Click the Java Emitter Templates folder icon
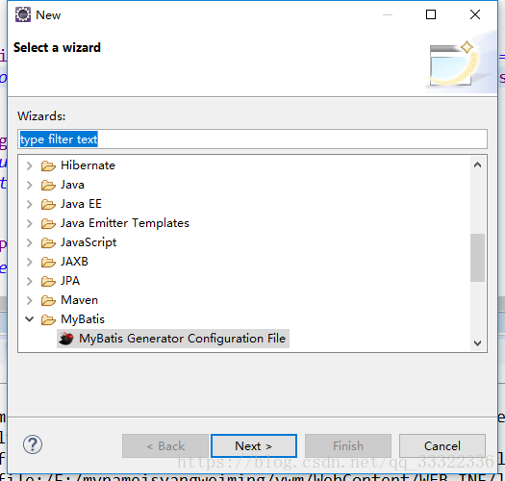This screenshot has width=505, height=481. coord(48,223)
